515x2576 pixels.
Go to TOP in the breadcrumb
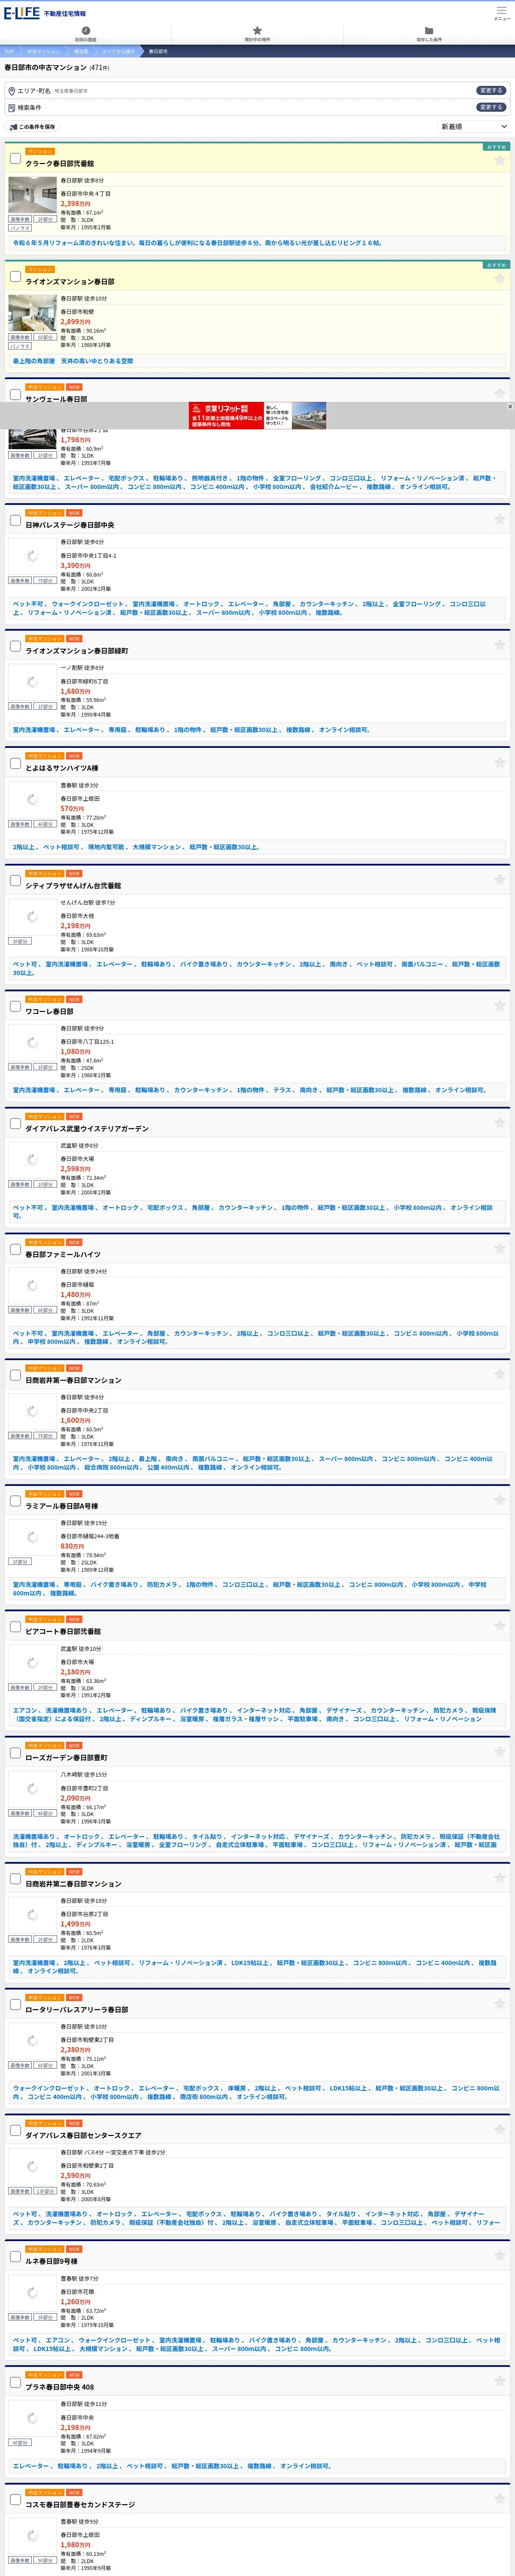pyautogui.click(x=9, y=51)
